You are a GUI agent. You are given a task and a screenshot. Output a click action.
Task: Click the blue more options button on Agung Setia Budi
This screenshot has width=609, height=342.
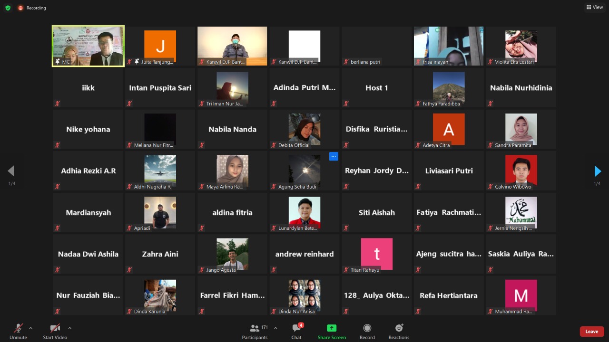(334, 156)
